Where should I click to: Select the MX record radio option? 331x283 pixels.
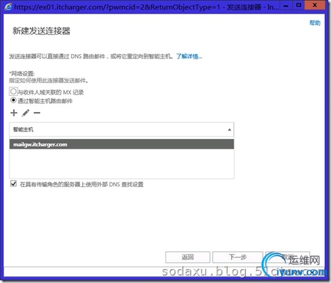tap(14, 92)
